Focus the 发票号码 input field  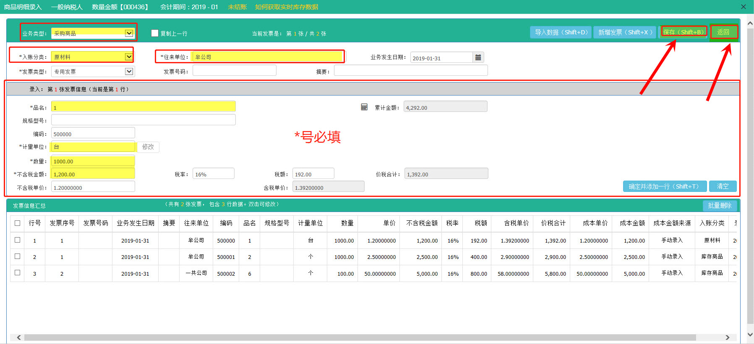point(235,70)
